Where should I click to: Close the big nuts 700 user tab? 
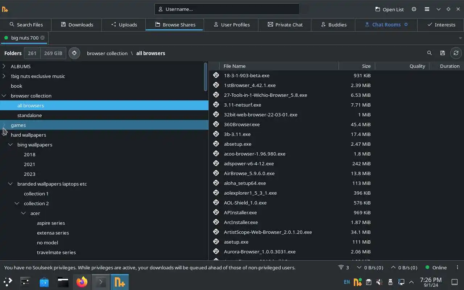click(42, 38)
